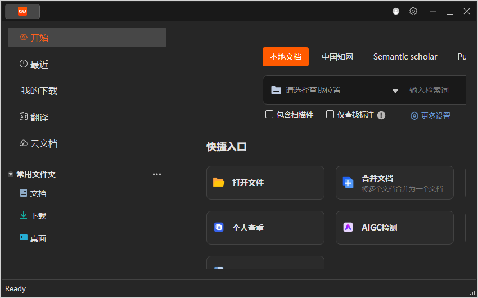Click the Ready status bar text

(x=16, y=288)
